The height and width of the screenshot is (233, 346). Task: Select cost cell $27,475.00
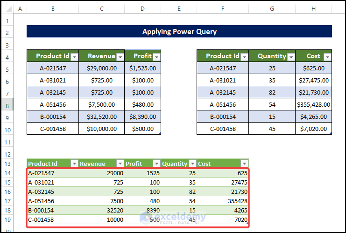pos(314,80)
